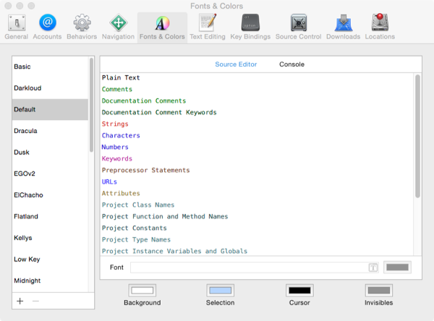Select the Documentation Comments row
The width and height of the screenshot is (434, 321).
[x=257, y=101]
